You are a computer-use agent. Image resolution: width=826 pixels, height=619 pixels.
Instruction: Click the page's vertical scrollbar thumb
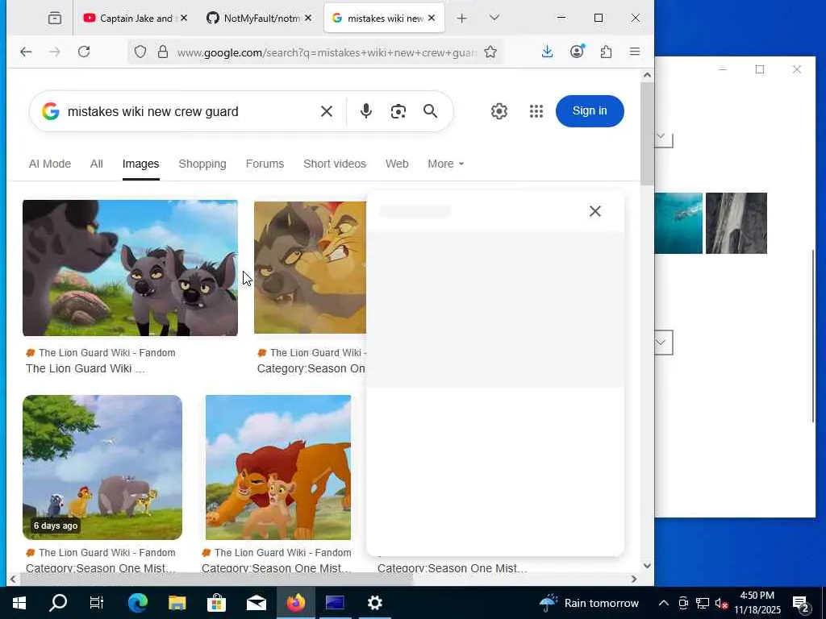coord(647,134)
